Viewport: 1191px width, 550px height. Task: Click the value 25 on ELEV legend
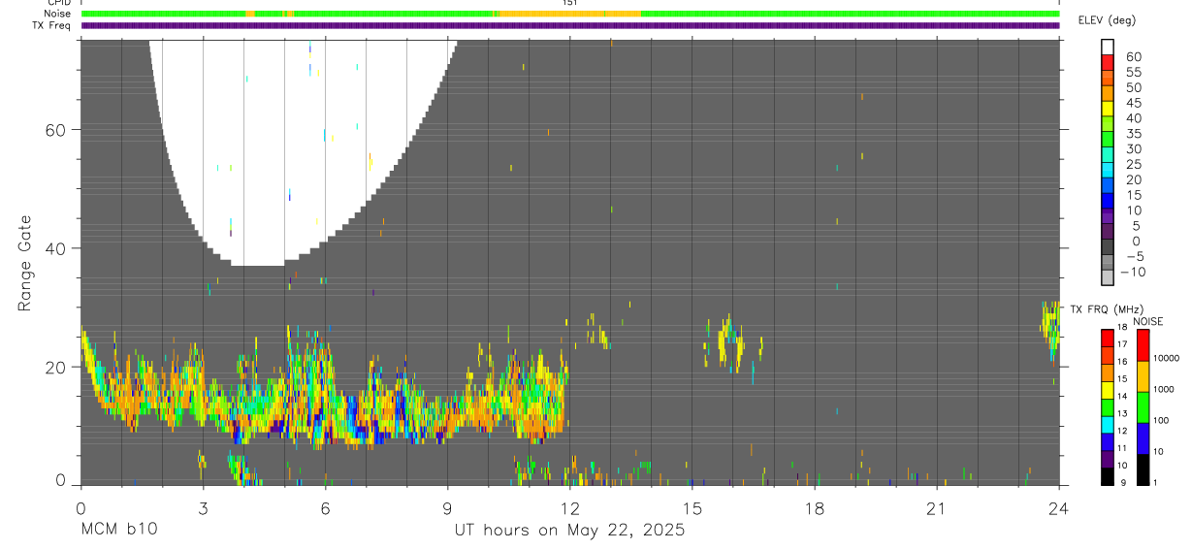coord(1133,164)
